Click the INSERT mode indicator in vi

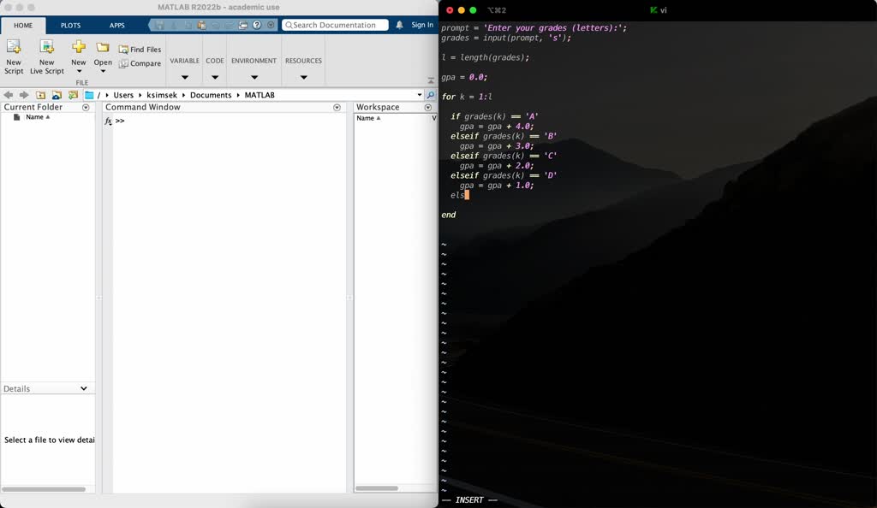click(469, 500)
